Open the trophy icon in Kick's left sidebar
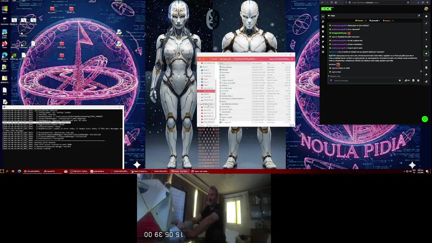 point(323,32)
